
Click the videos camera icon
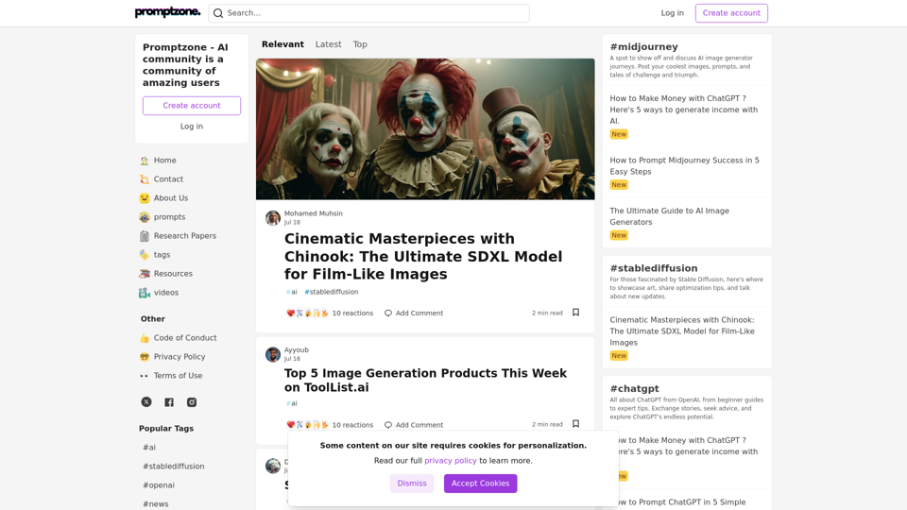(144, 293)
